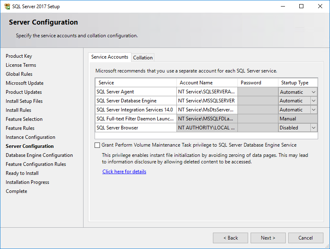
Task: Click NT Service\MSSQLFDLa... account cell
Action: (207, 119)
